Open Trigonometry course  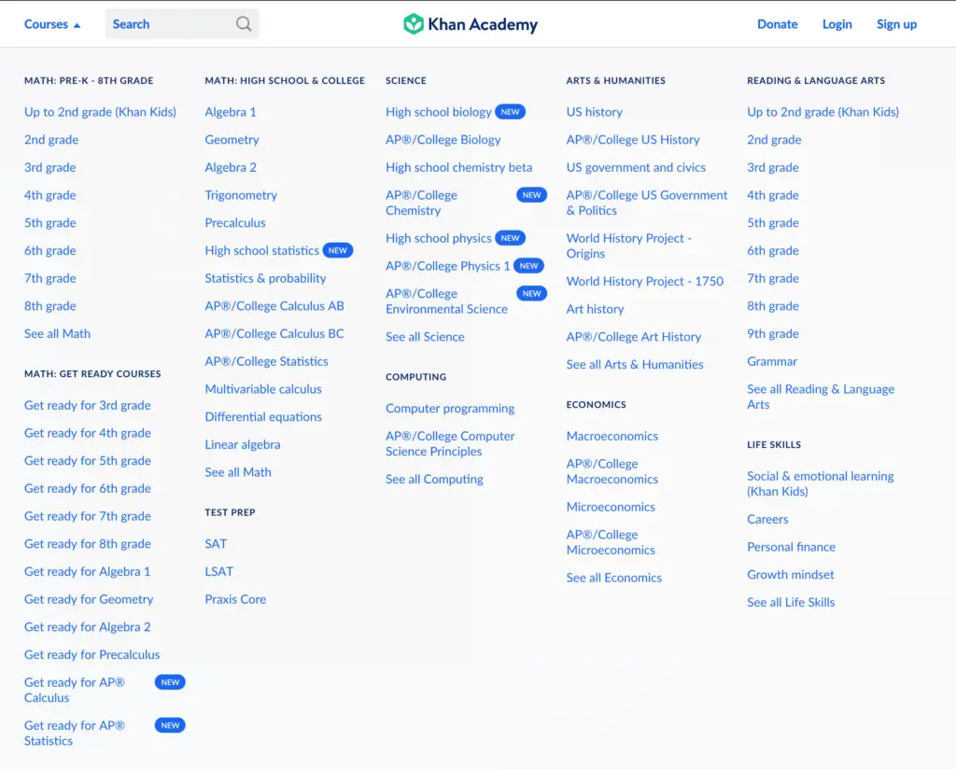[x=241, y=196]
